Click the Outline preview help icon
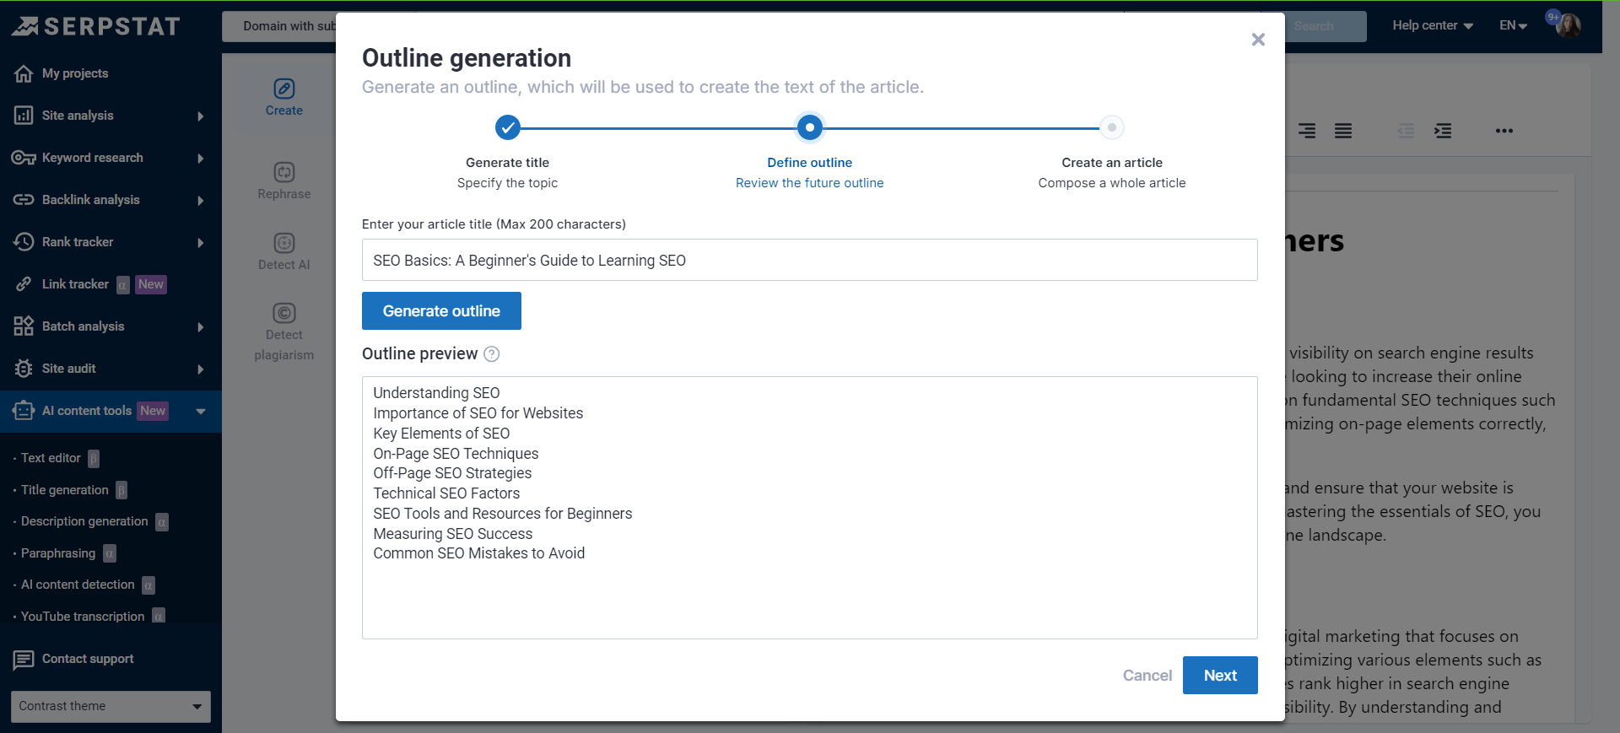Viewport: 1620px width, 733px height. click(x=492, y=354)
